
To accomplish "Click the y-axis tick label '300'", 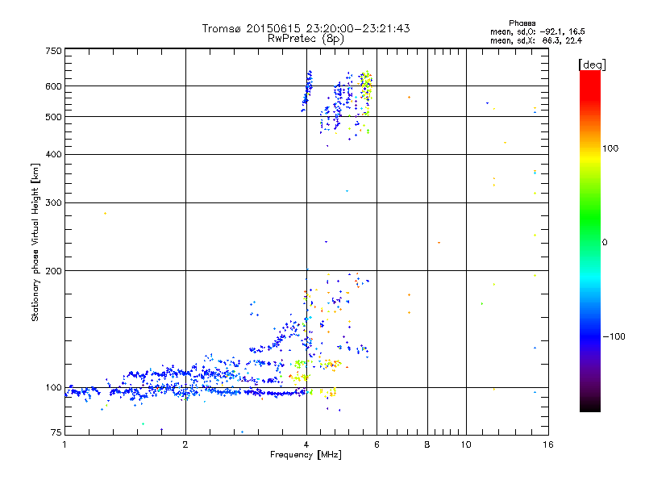I will pos(54,203).
